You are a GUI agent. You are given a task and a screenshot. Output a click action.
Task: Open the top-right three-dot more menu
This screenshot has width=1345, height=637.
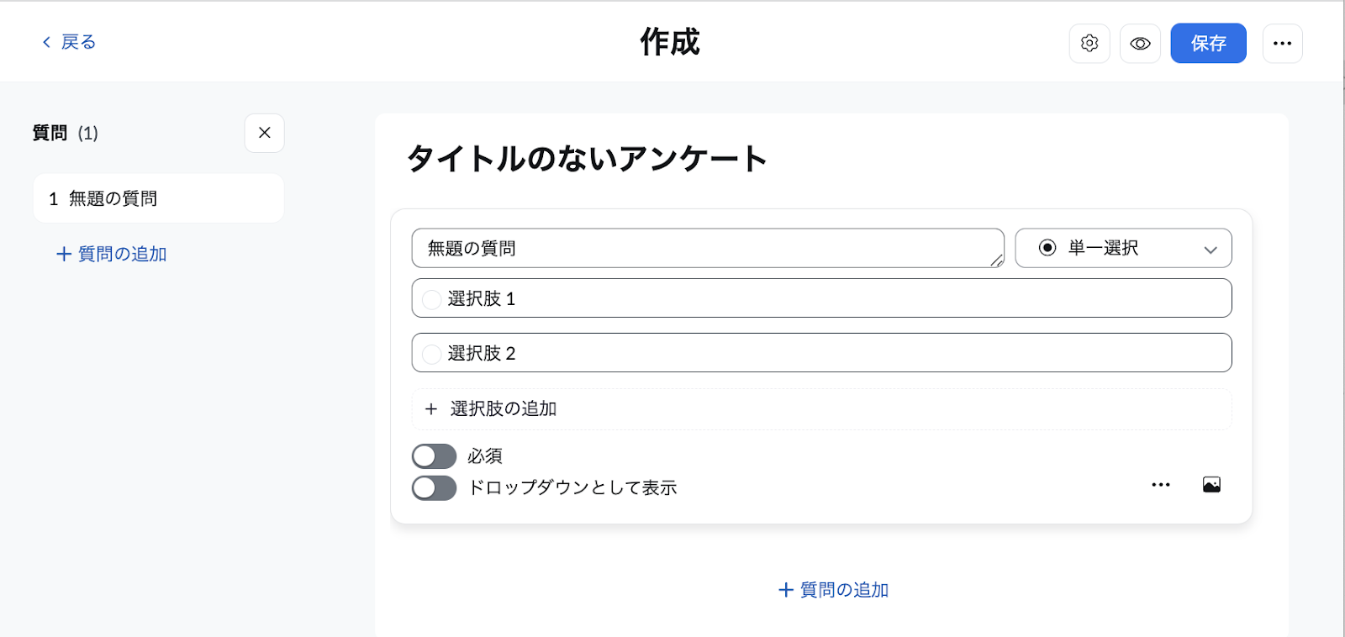click(x=1282, y=43)
